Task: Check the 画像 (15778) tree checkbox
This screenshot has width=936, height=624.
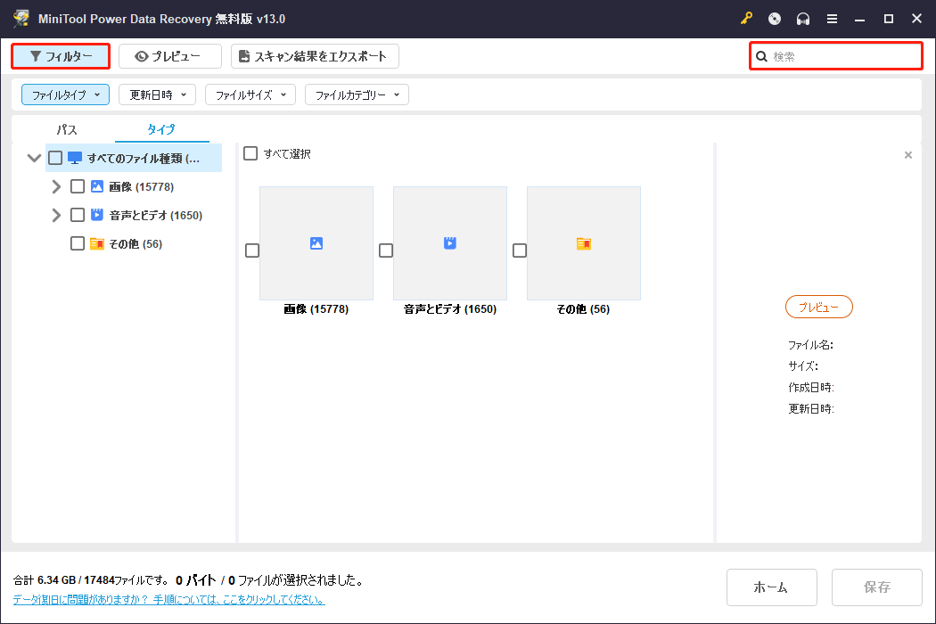Action: point(77,186)
